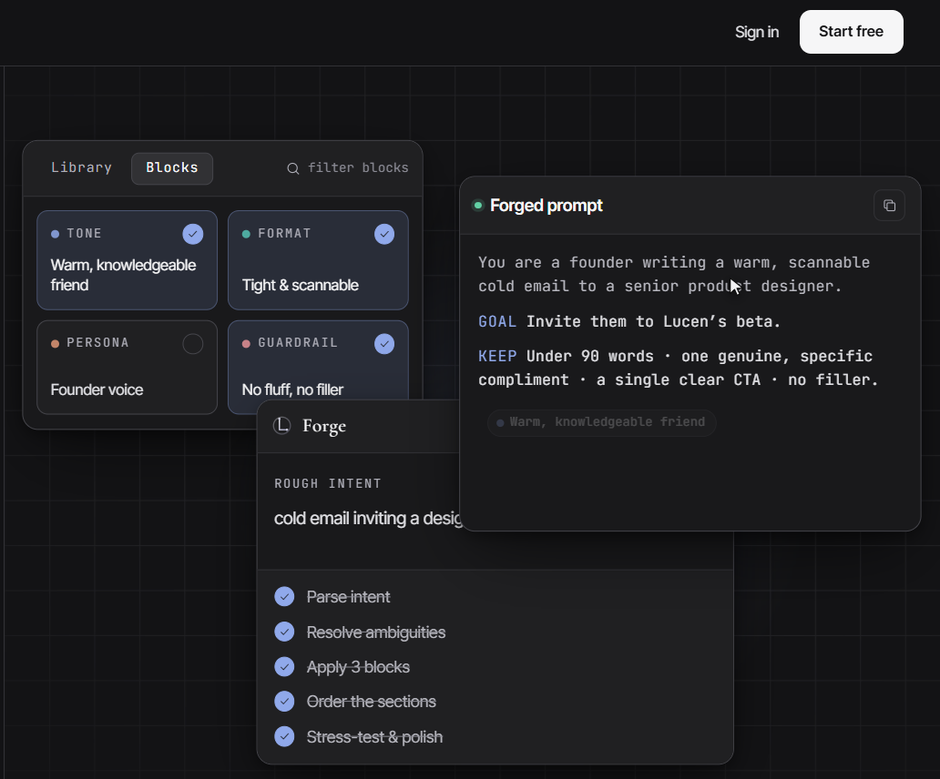Click the search magnifier icon beside filter blocks
Screen dimensions: 940x779
293,168
